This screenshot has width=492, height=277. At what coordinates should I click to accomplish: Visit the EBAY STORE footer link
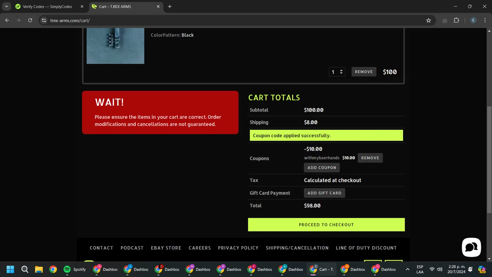coord(166,248)
